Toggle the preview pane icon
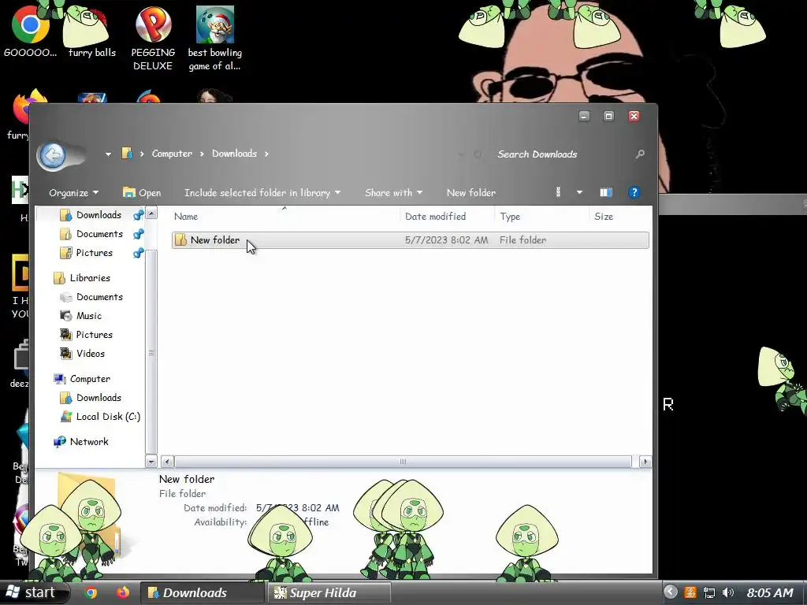 point(606,192)
